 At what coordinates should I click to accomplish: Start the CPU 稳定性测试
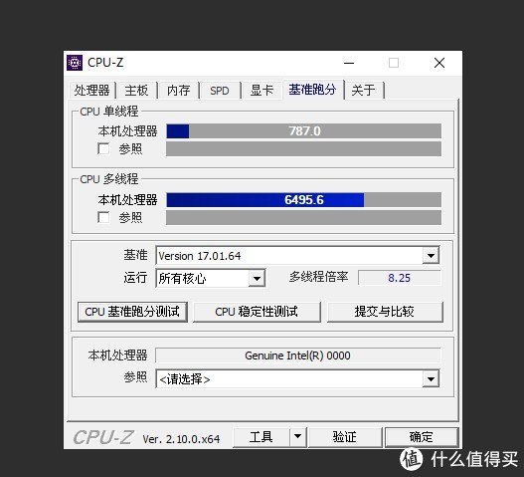point(257,312)
